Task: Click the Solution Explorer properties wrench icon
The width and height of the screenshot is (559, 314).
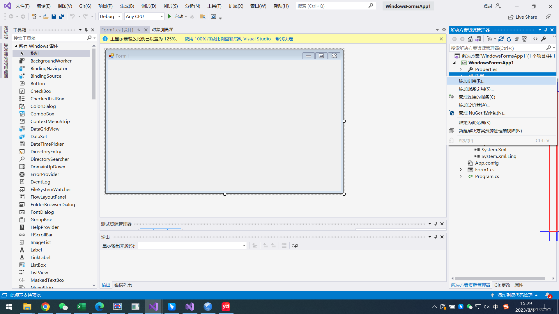Action: pyautogui.click(x=543, y=39)
